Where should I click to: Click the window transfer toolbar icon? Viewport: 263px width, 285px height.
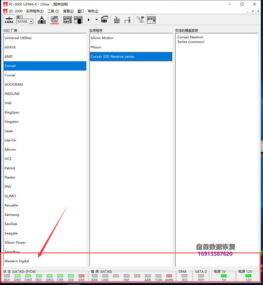pyautogui.click(x=104, y=19)
